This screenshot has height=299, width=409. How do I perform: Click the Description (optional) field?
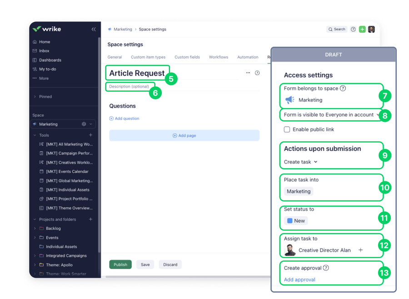coord(129,86)
